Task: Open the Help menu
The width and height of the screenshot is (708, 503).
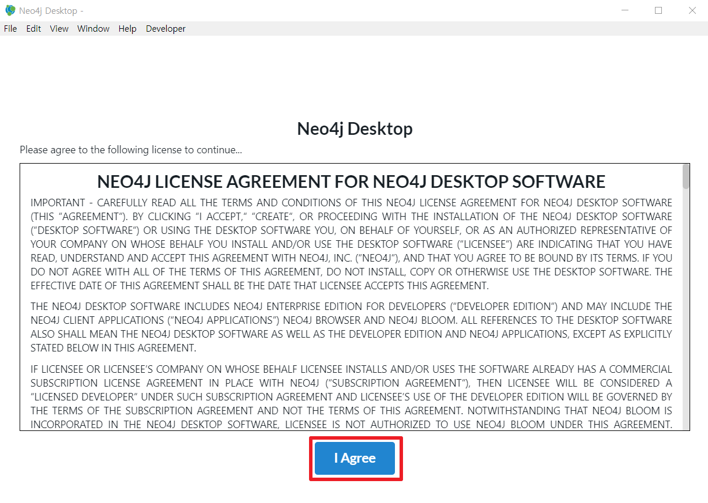Action: 127,29
